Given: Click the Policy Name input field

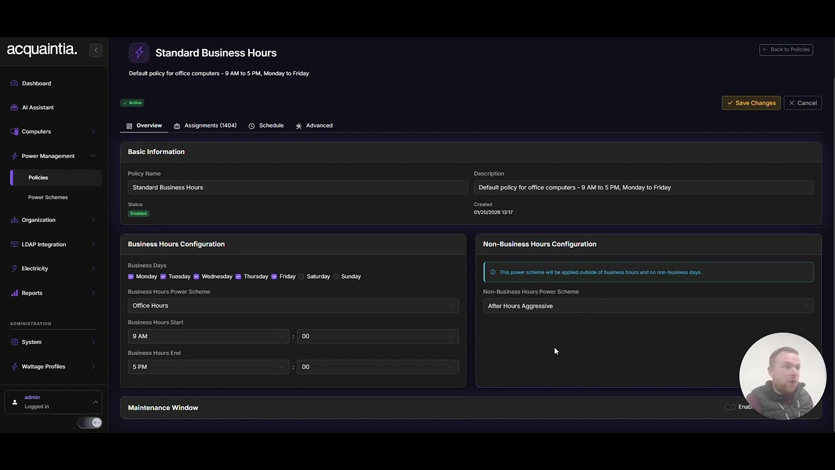Looking at the screenshot, I should point(297,187).
